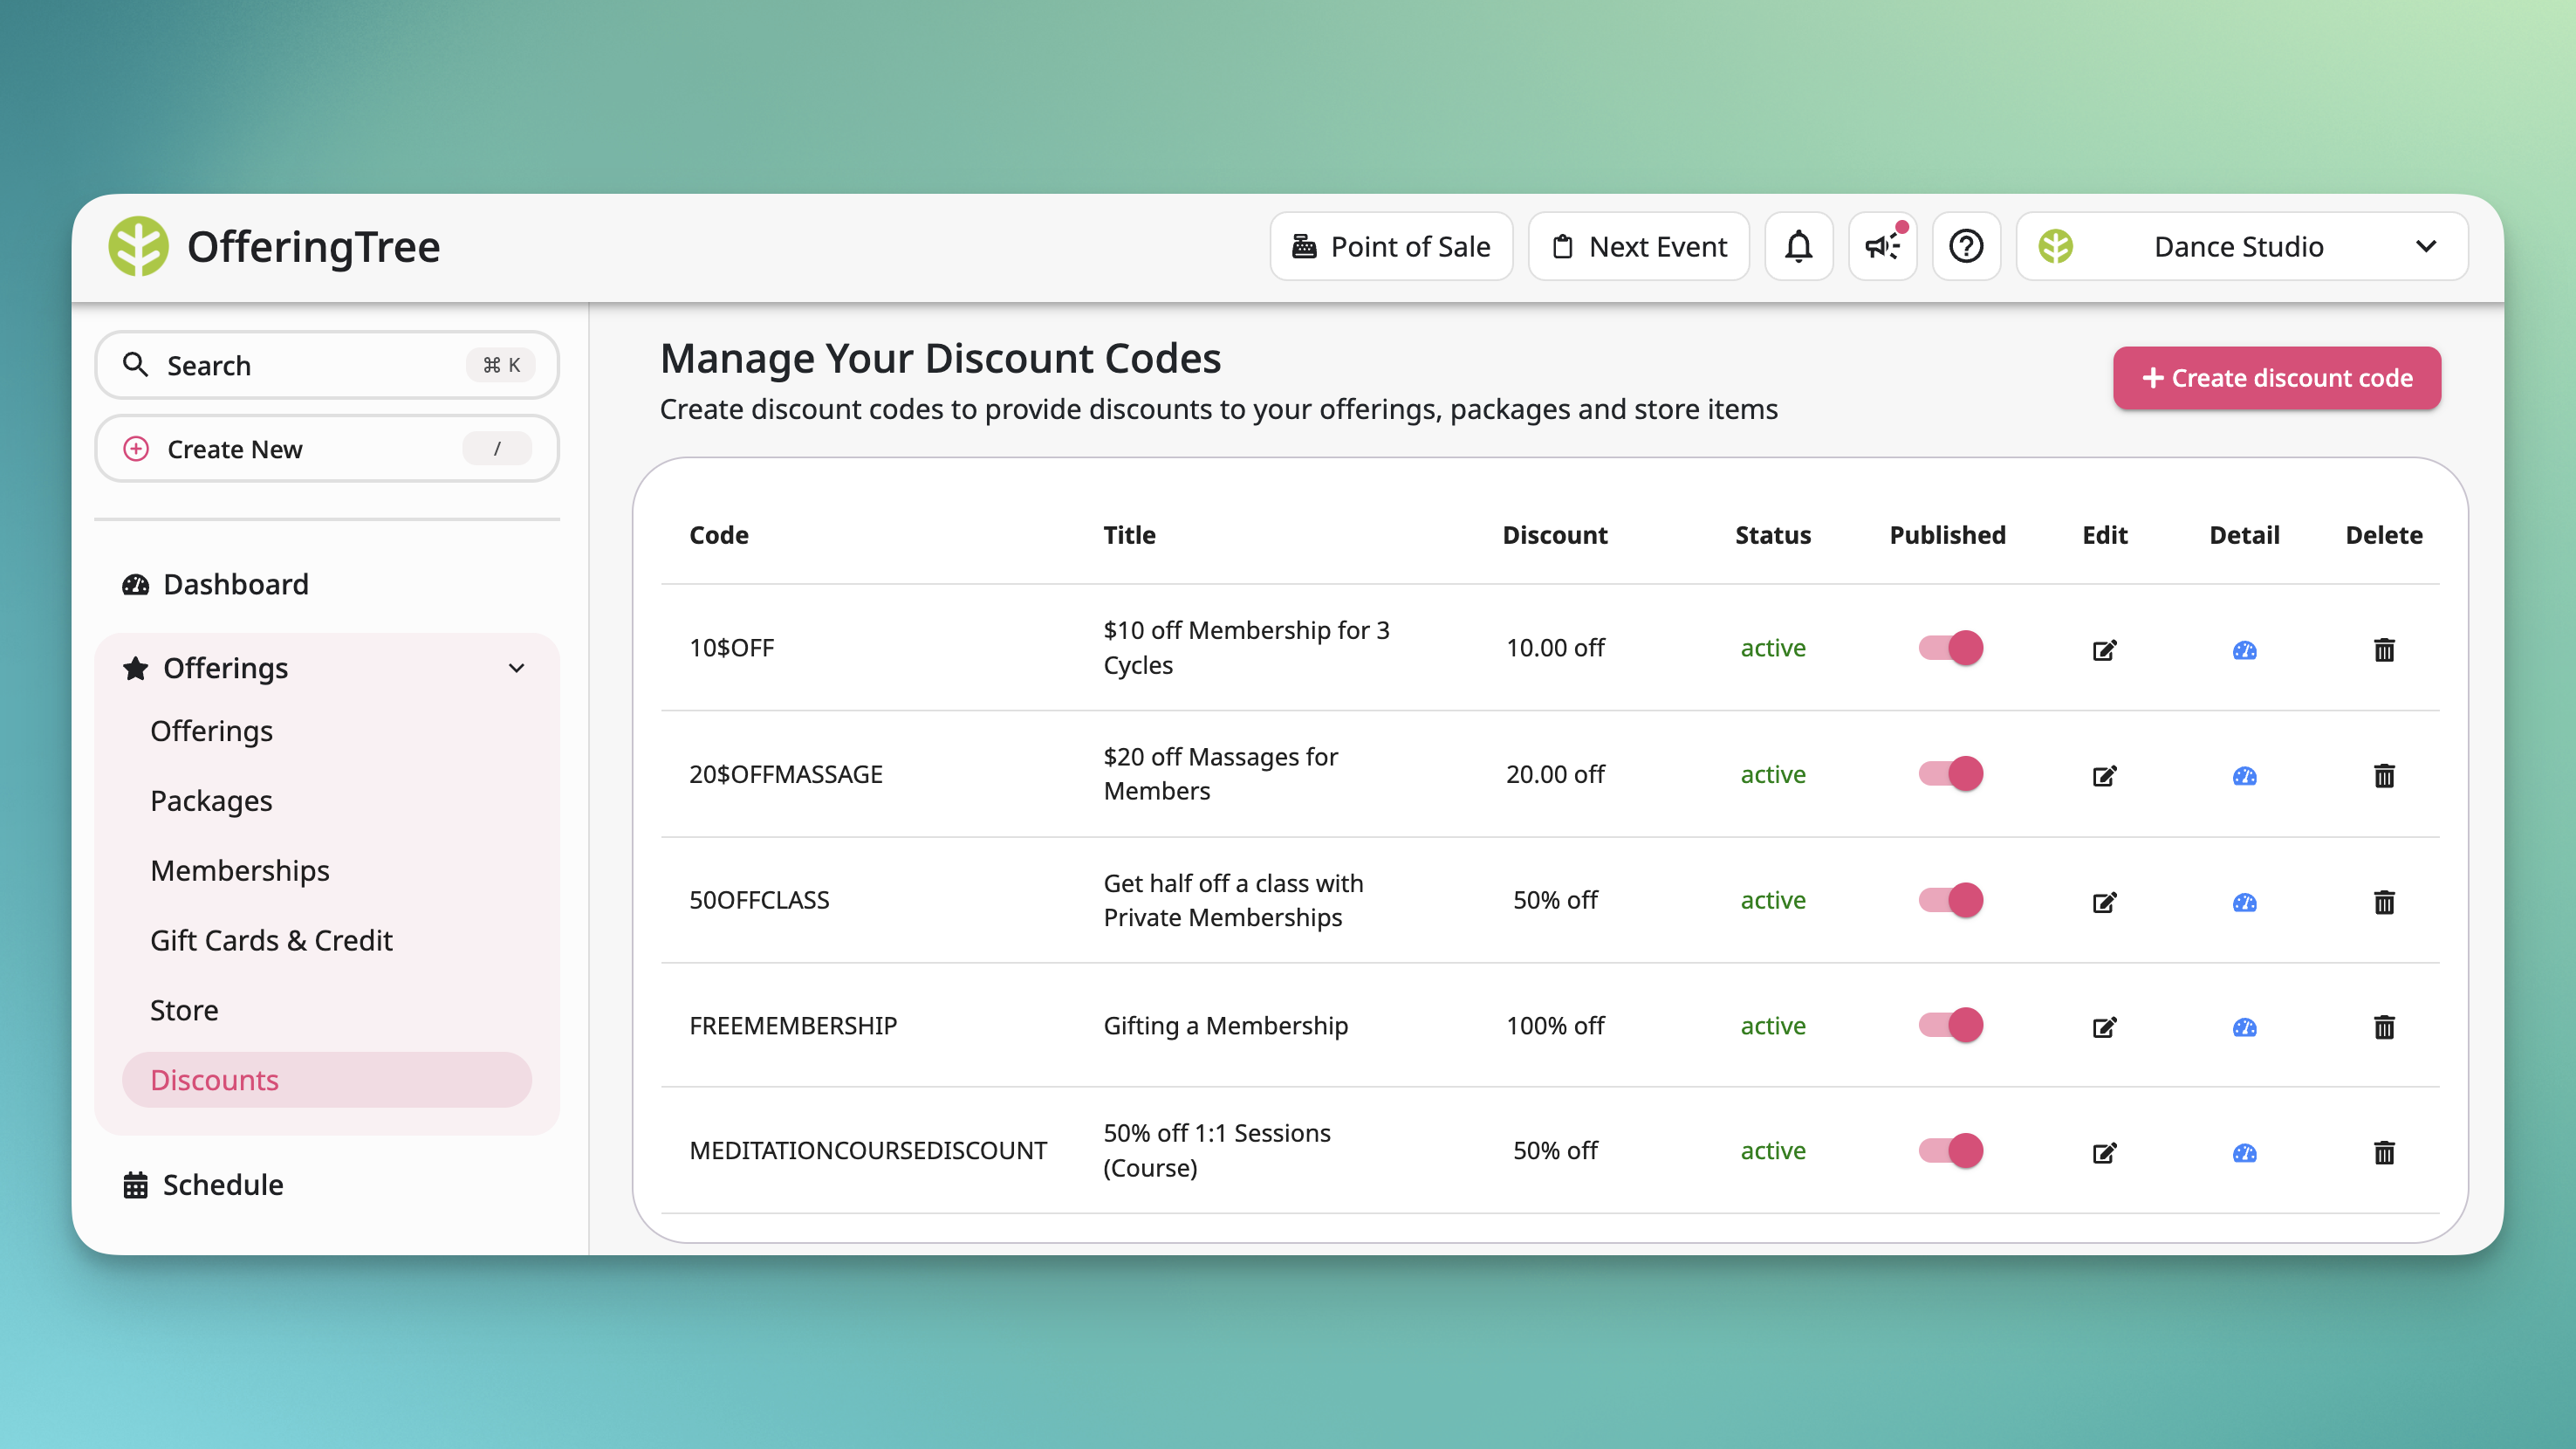2576x1449 pixels.
Task: Open the help question mark icon
Action: (x=1966, y=246)
